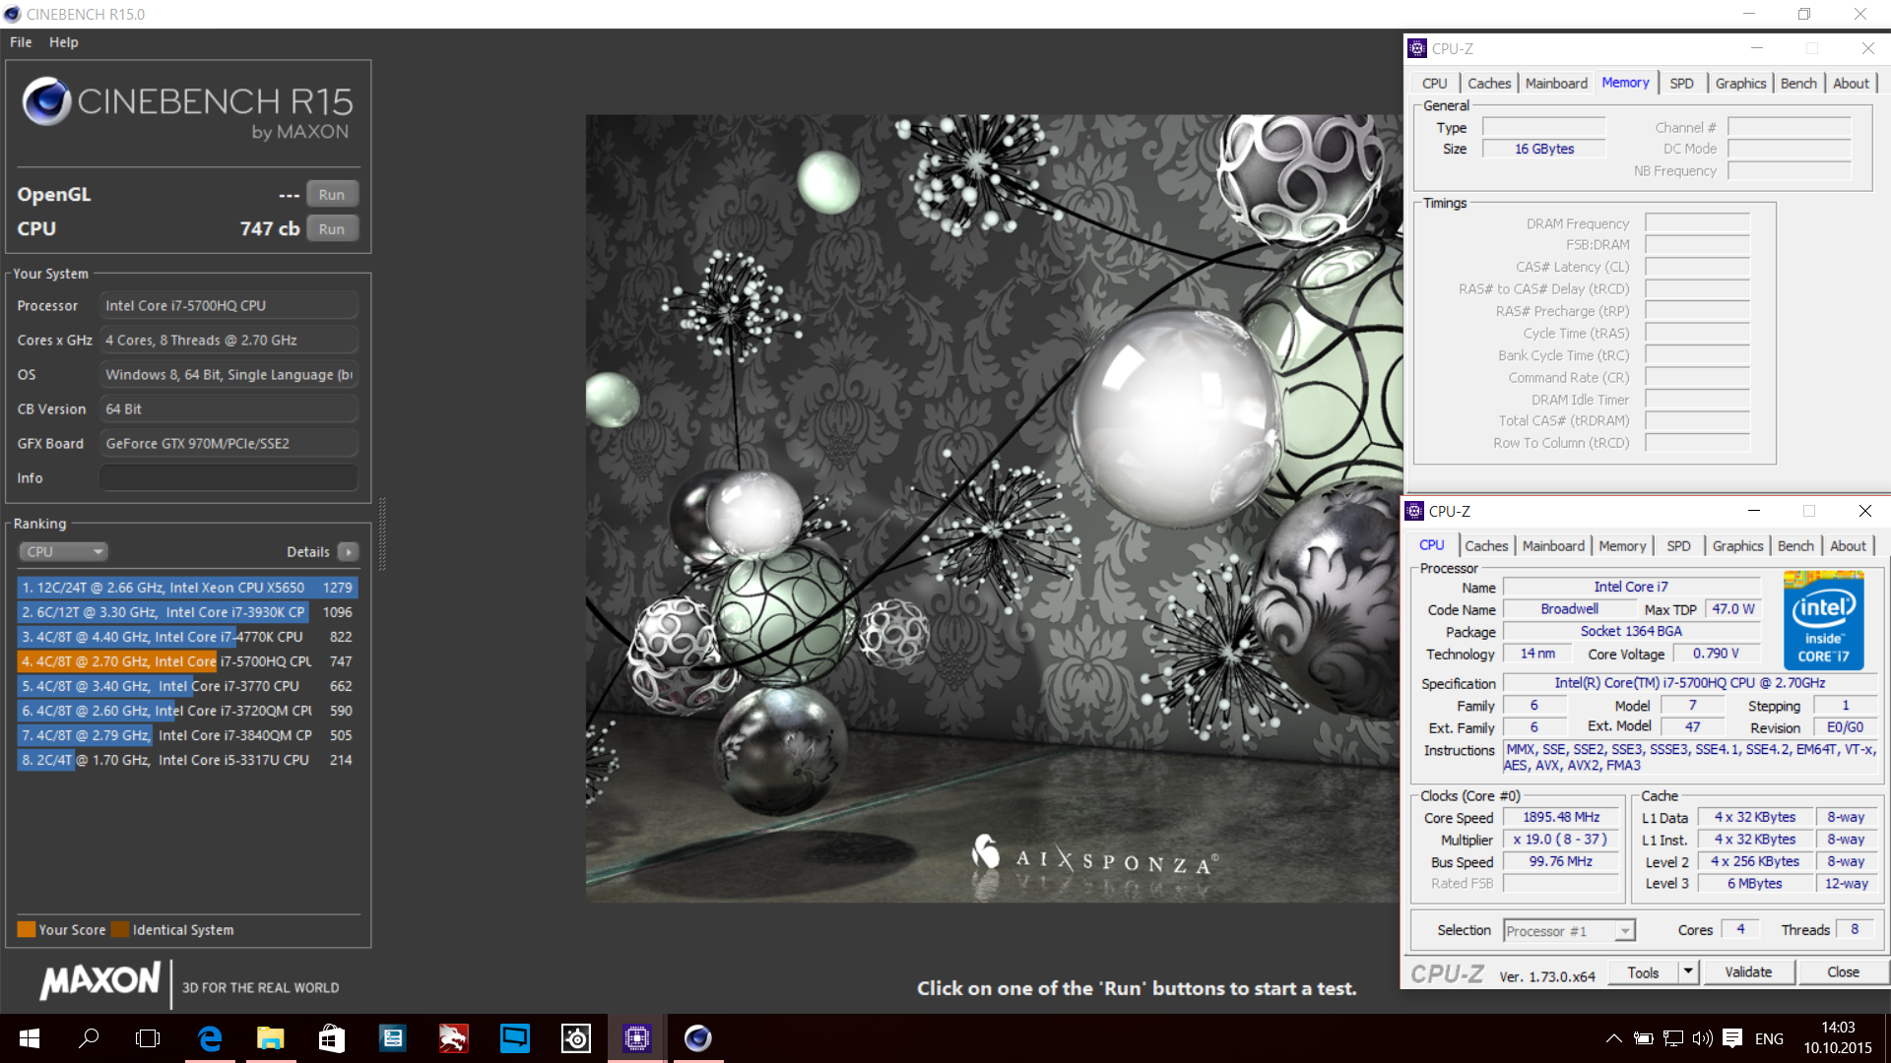Expand the Tools dropdown arrow
1891x1063 pixels.
[x=1688, y=972]
